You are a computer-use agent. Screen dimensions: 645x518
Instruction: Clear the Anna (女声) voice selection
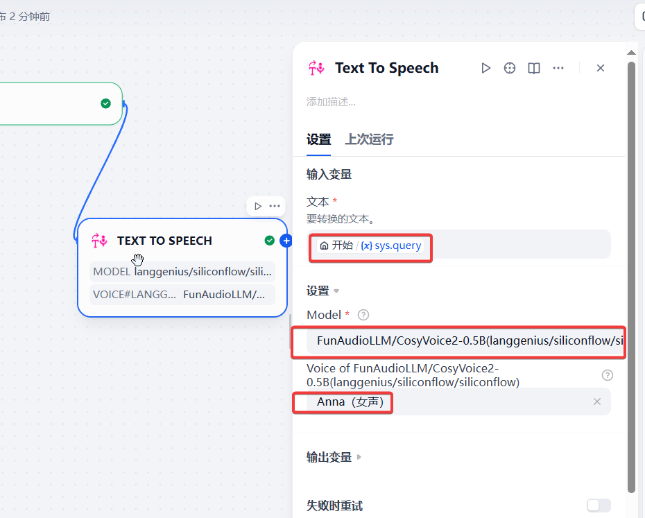pos(597,402)
